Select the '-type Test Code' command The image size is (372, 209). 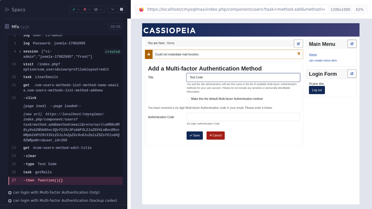pyautogui.click(x=66, y=164)
